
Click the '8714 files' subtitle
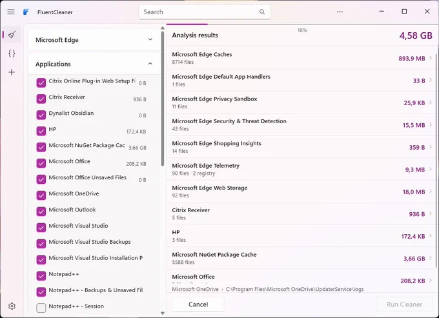pos(183,62)
